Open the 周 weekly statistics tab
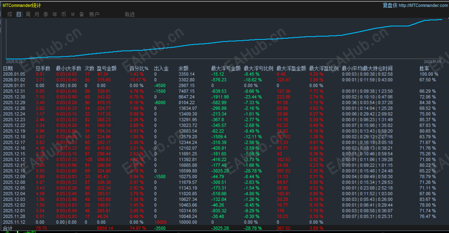Image resolution: width=449 pixels, height=233 pixels. pyautogui.click(x=28, y=14)
